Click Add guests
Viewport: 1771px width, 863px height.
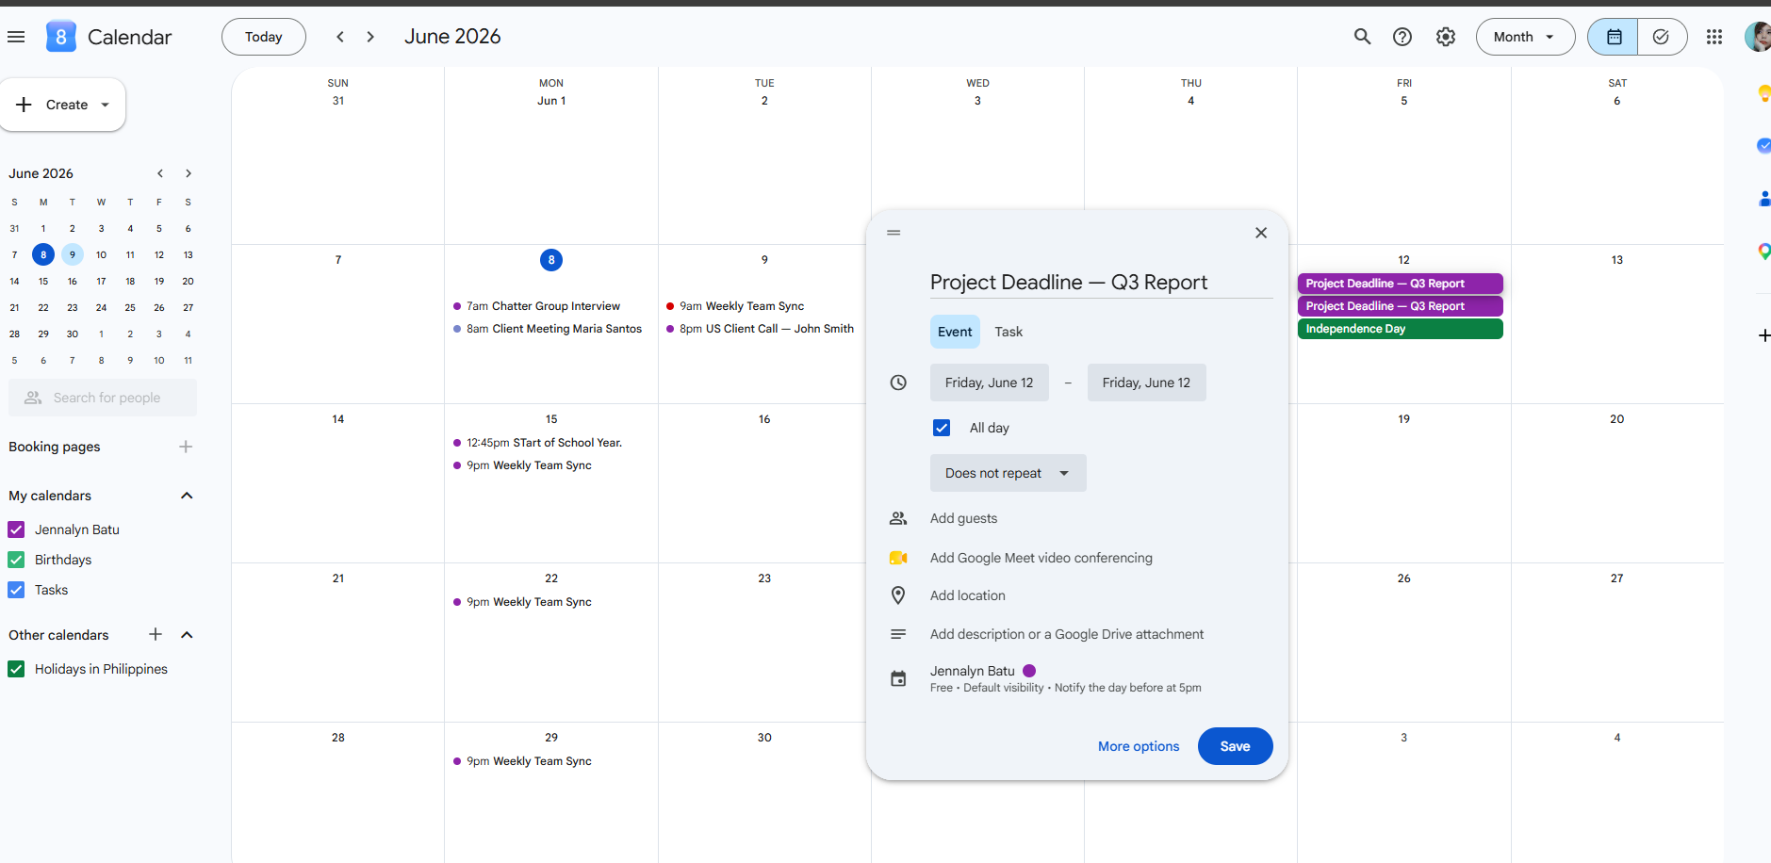[x=963, y=518]
